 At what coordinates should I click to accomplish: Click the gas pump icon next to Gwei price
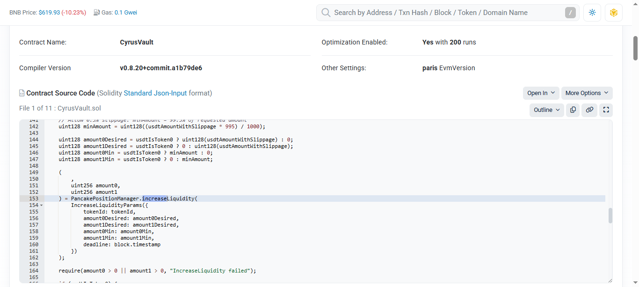tap(96, 12)
